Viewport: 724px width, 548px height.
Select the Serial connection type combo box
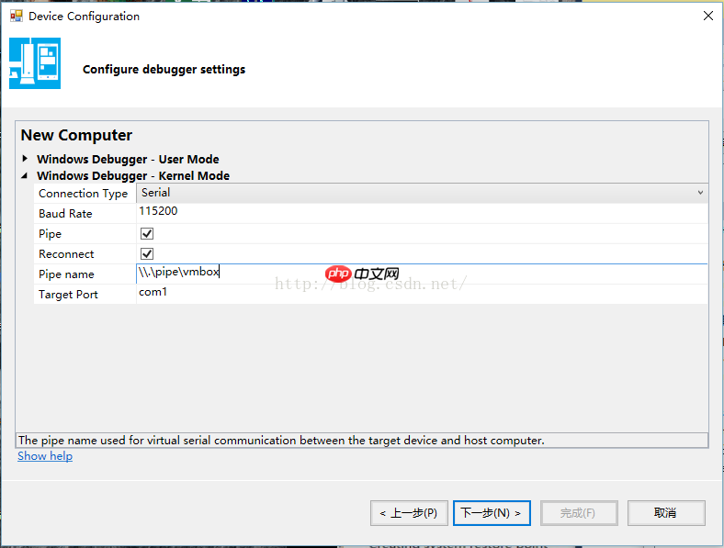422,193
